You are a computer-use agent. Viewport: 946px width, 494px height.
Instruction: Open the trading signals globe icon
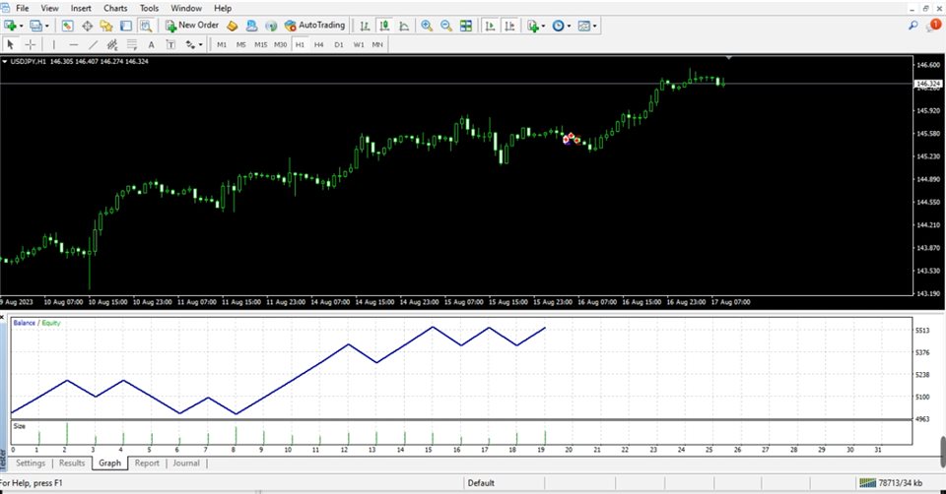271,26
